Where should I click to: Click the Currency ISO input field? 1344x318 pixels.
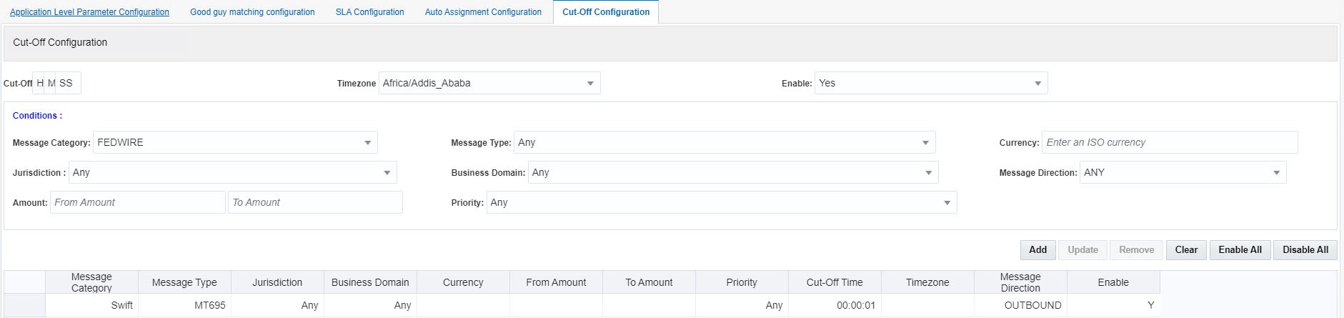tap(1169, 142)
